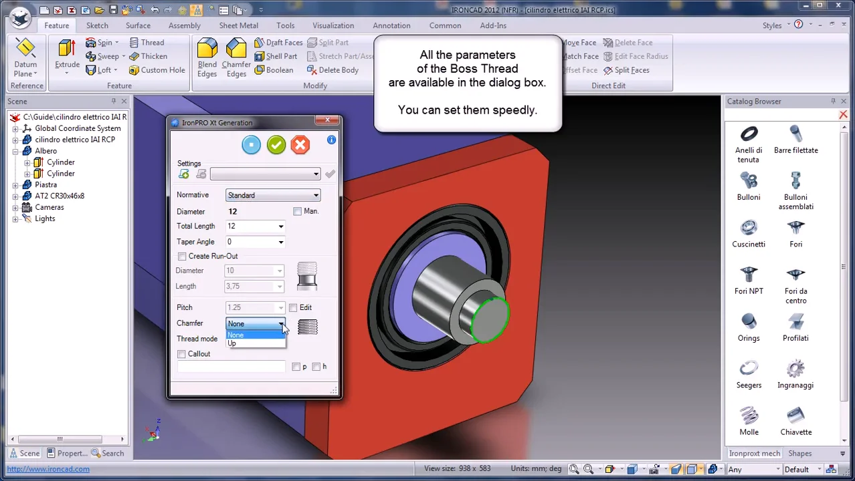855x481 pixels.
Task: Open Seegers catalog item
Action: click(x=749, y=375)
